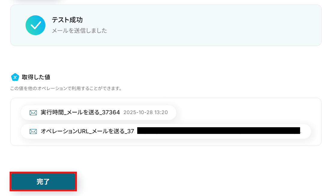Click the envelope icon in オペレーションURL row
Image resolution: width=331 pixels, height=196 pixels.
pos(33,131)
